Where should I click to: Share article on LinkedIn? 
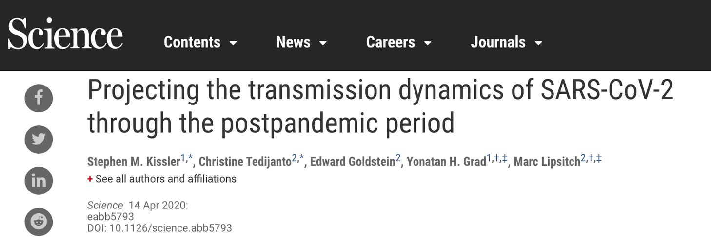(x=39, y=181)
